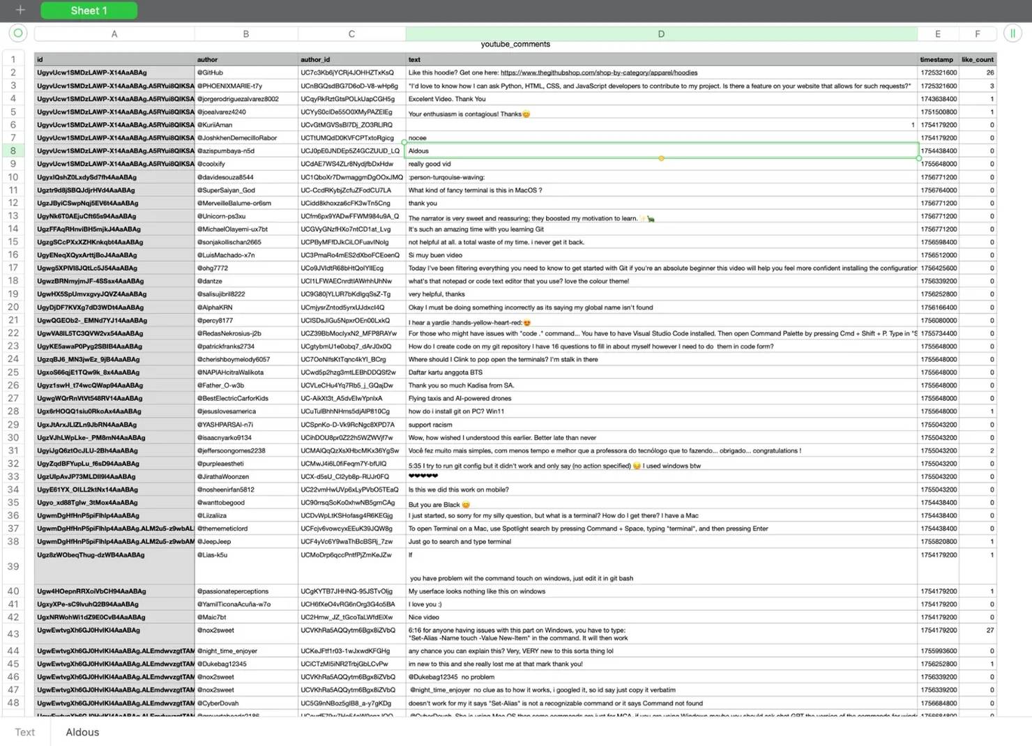
Task: Select the 'Nice video' comment cell
Action: 661,617
